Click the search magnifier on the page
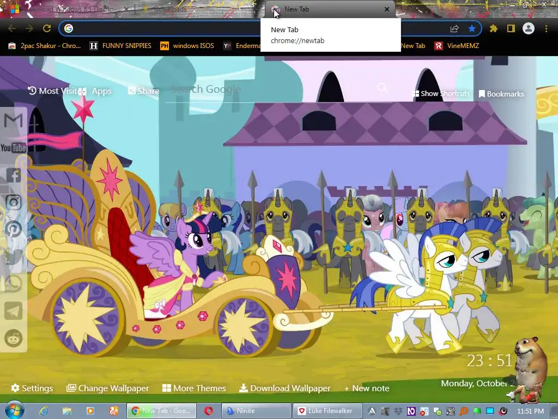Viewport: 558px width, 419px height. [x=383, y=88]
